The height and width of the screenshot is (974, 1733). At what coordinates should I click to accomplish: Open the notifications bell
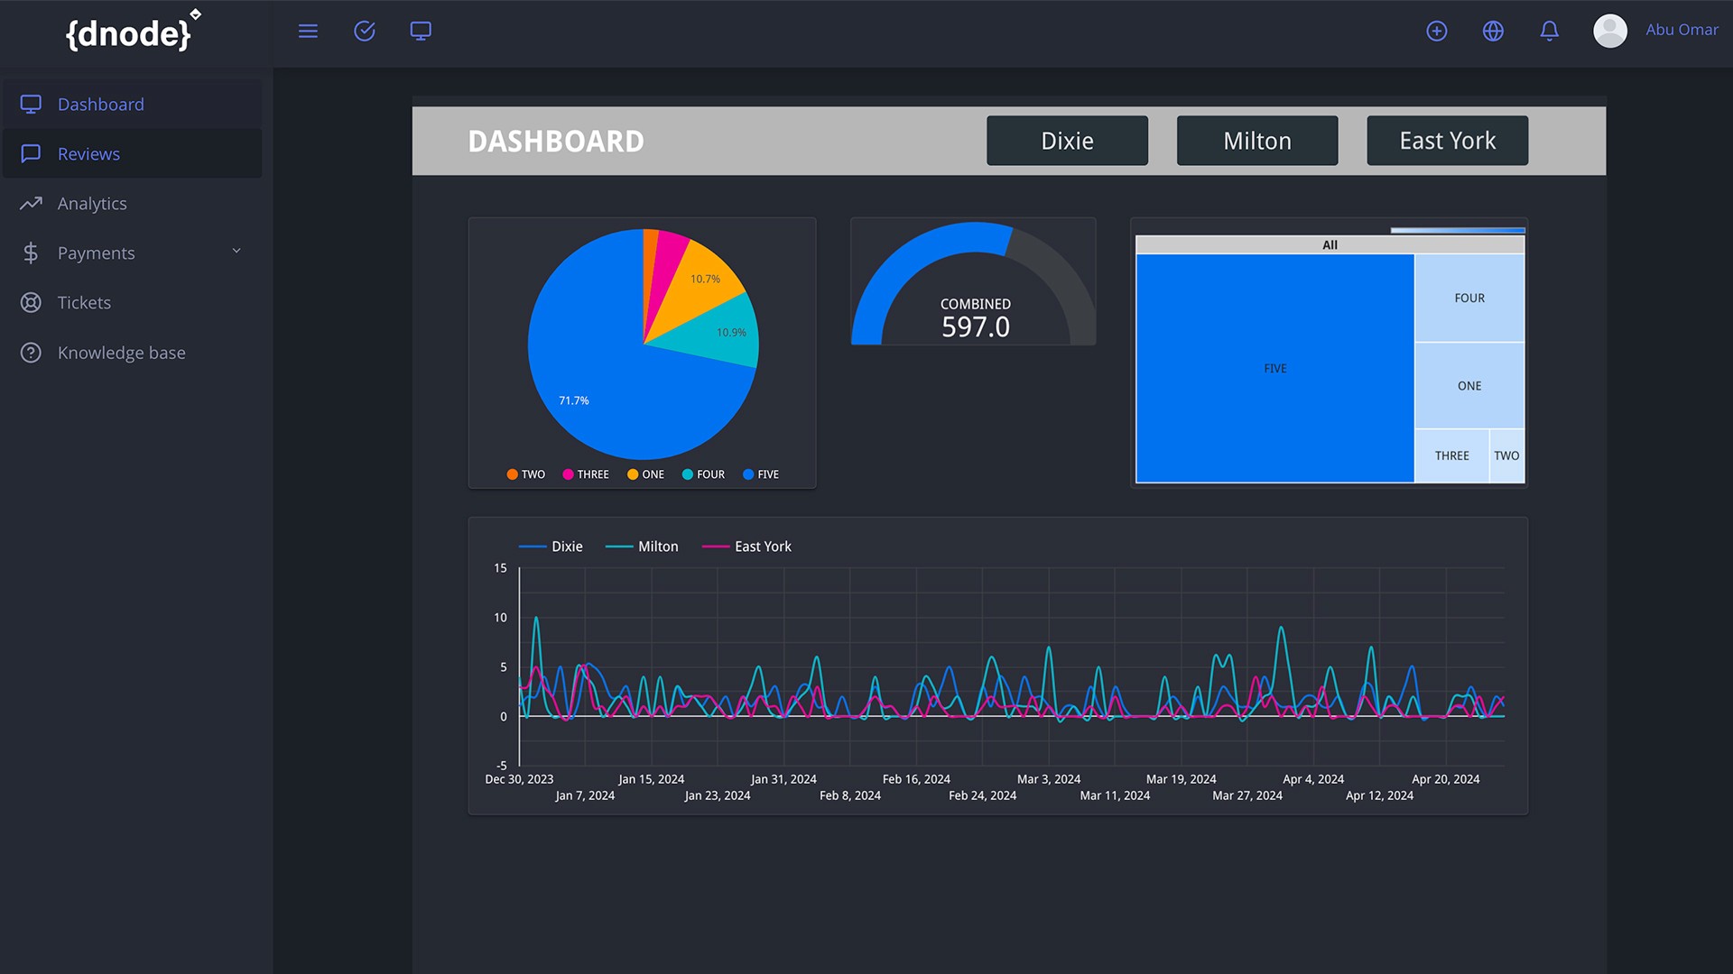1549,32
